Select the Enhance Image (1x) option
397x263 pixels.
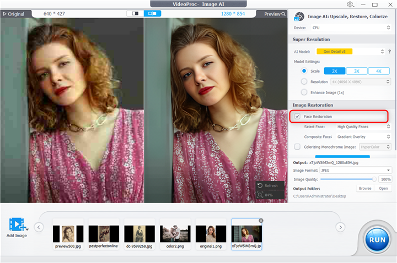click(x=304, y=92)
